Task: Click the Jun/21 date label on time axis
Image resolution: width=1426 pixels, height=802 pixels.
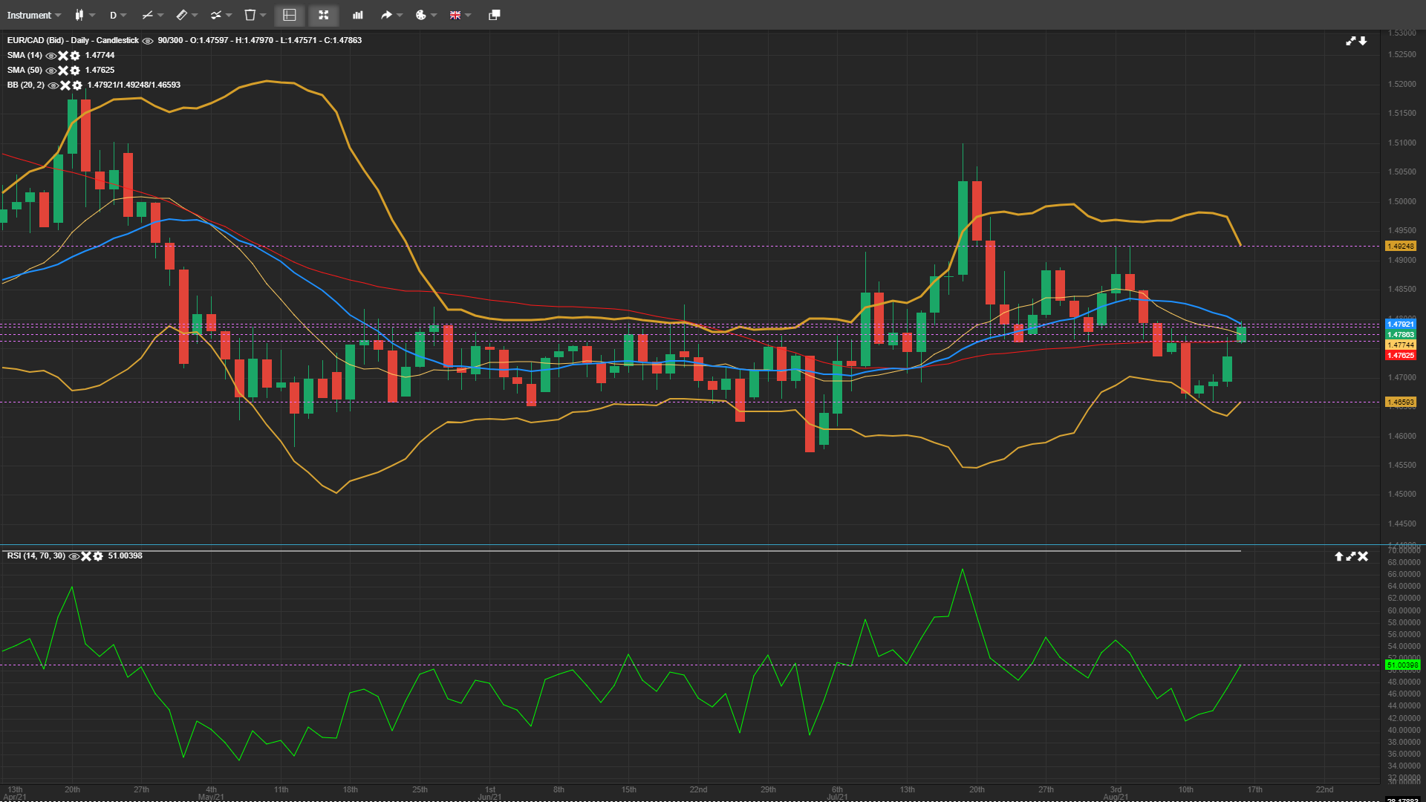Action: click(x=489, y=797)
